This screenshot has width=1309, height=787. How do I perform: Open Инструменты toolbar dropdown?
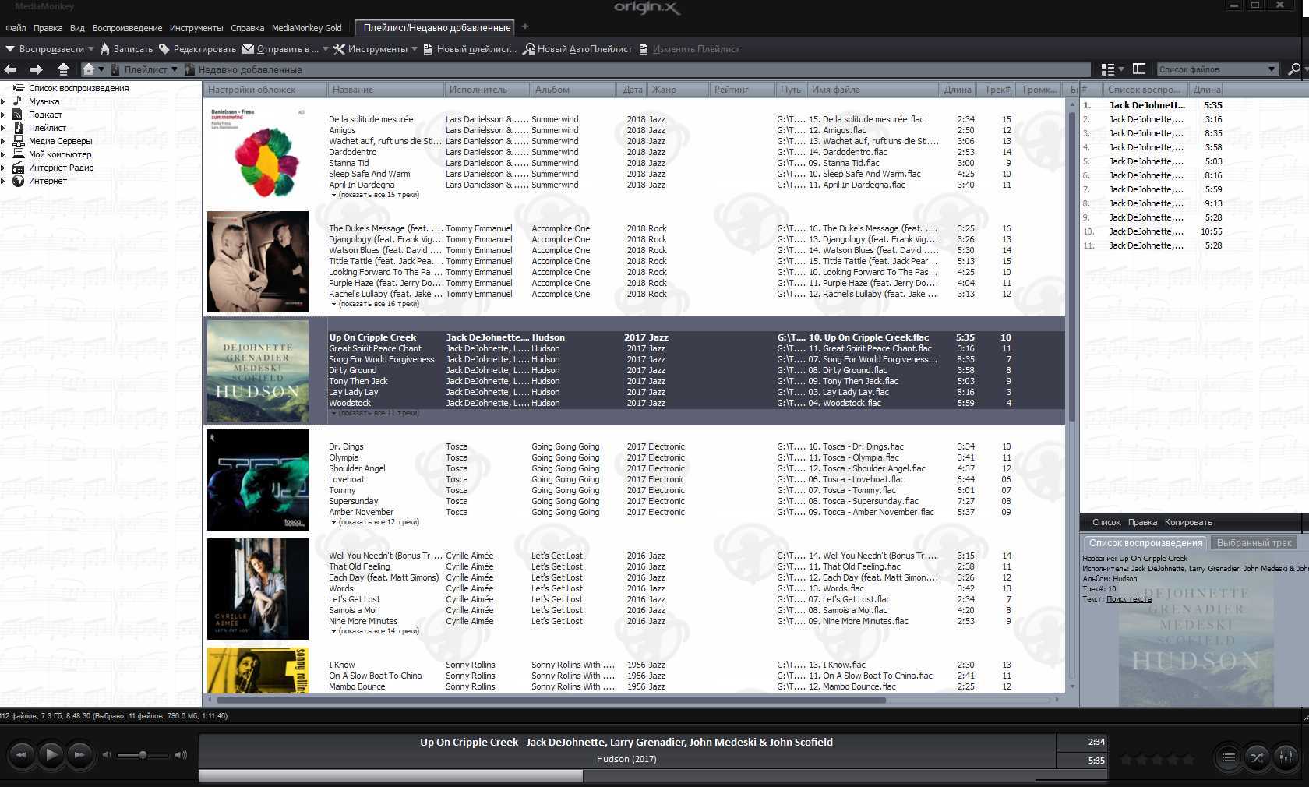coord(376,48)
